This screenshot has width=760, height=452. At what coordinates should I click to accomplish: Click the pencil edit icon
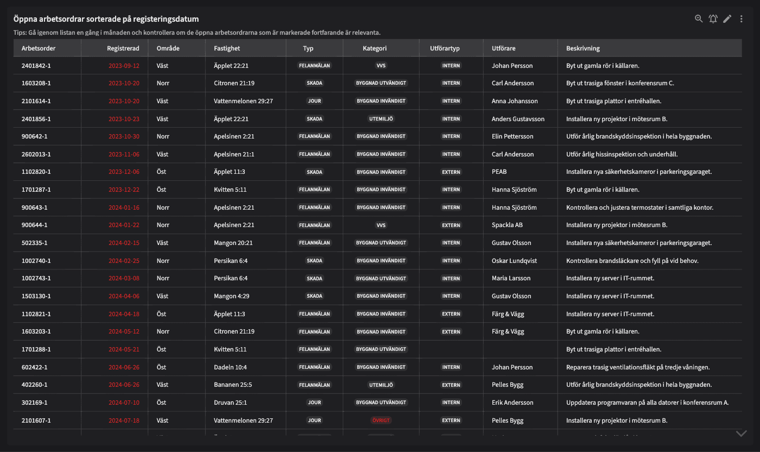coord(727,18)
